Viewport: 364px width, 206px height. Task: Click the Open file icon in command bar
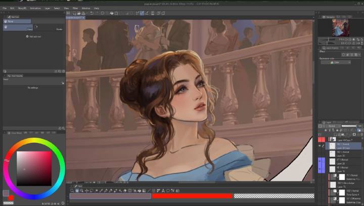click(79, 13)
